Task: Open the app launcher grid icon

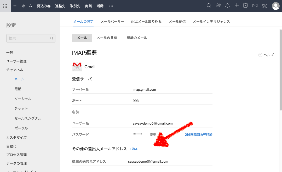Action: tap(5, 6)
